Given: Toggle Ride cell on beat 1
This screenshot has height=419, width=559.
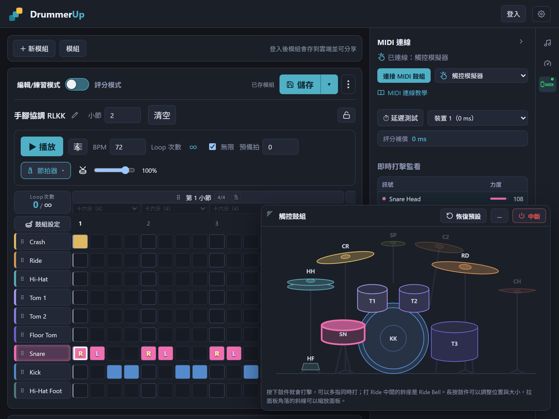Looking at the screenshot, I should [80, 260].
